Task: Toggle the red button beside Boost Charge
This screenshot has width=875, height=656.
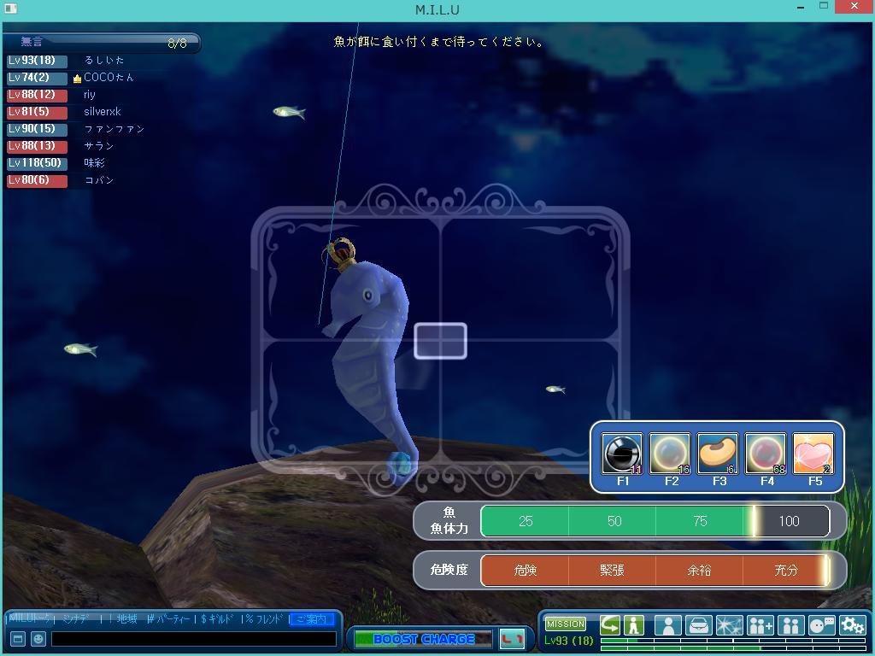Action: point(512,639)
